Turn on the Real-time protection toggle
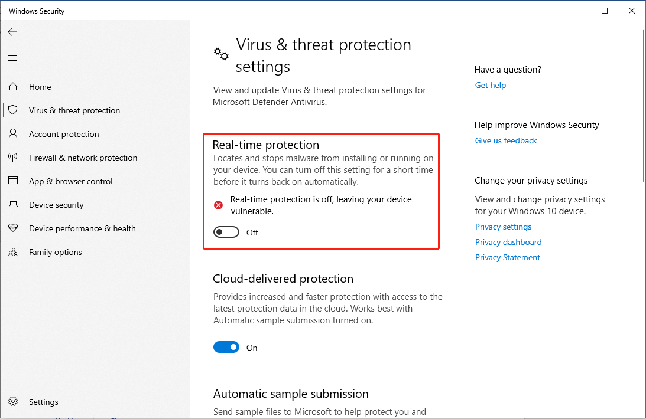646x419 pixels. point(226,233)
